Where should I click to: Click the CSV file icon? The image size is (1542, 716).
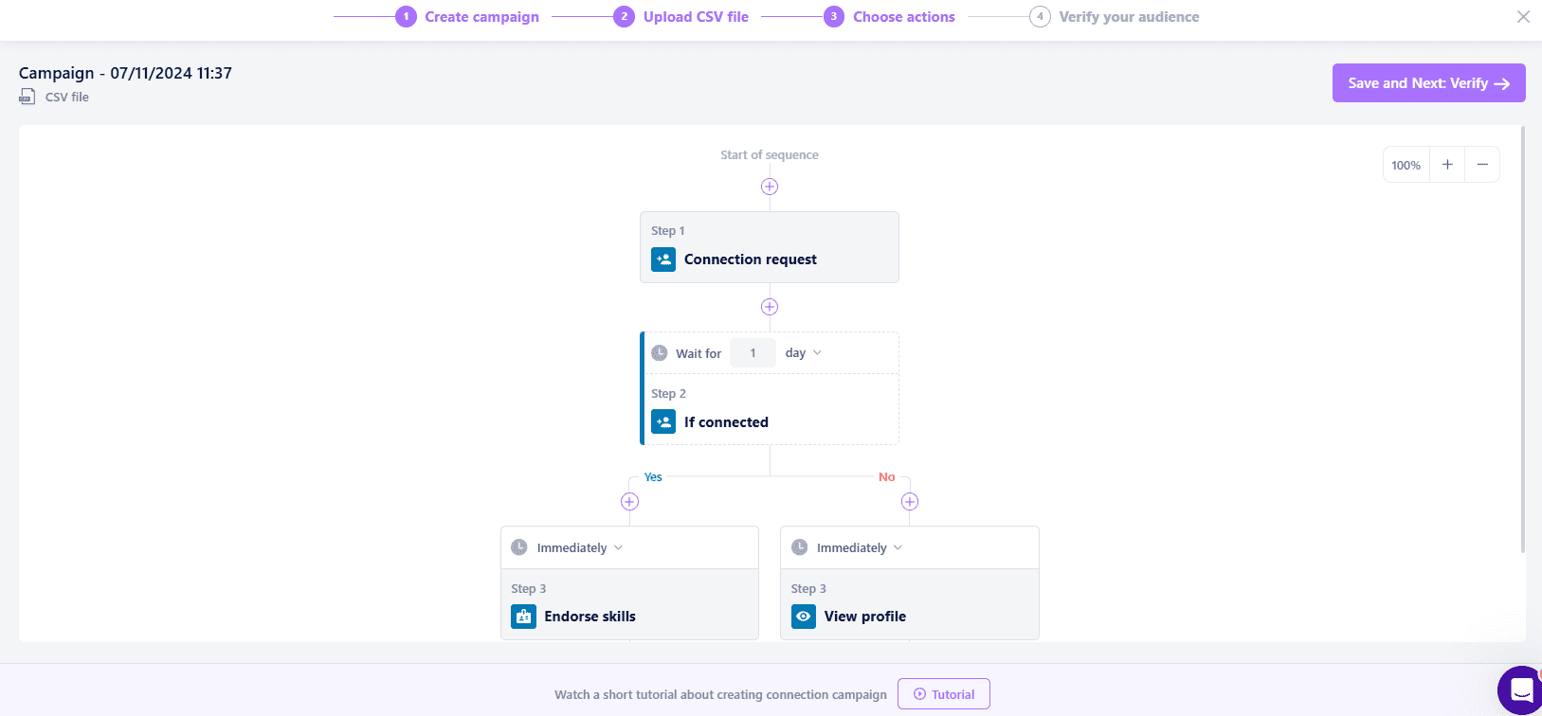point(27,97)
